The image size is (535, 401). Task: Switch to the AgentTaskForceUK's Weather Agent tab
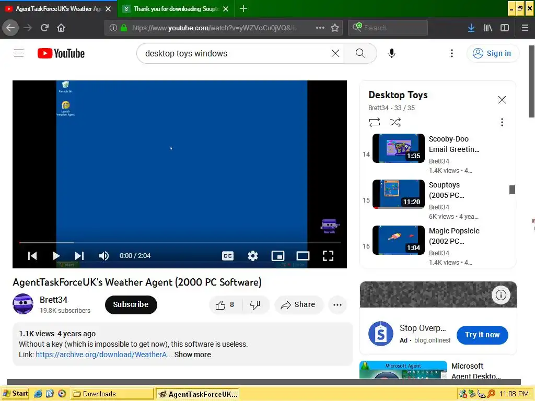(x=59, y=8)
